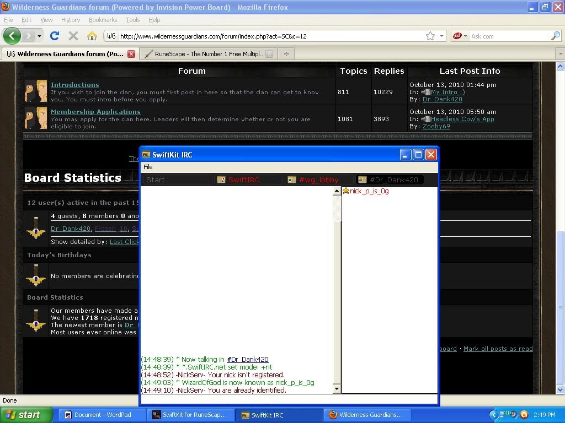The height and width of the screenshot is (423, 565).
Task: Open the Introductions forum link
Action: 75,85
